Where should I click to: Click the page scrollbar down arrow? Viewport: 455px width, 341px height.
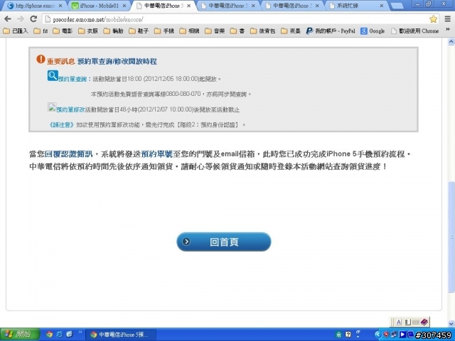[451, 324]
